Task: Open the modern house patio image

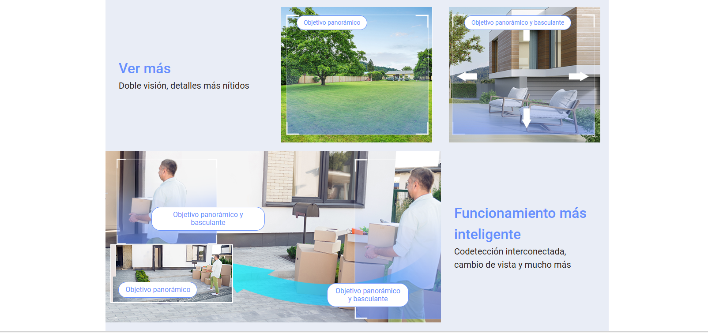Action: pos(524,53)
